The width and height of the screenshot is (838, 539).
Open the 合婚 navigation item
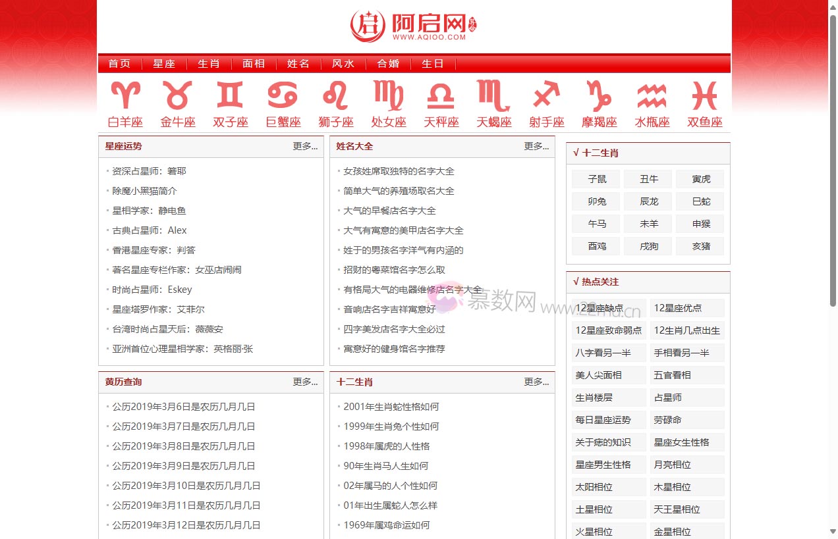click(x=387, y=63)
